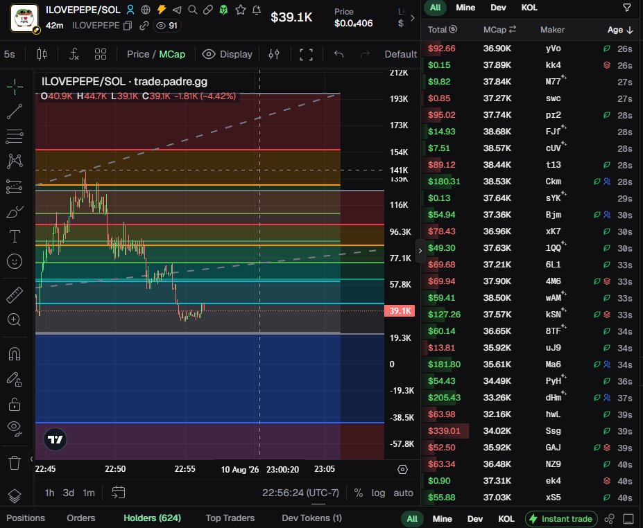643x528 pixels.
Task: Click the pill icon in token header
Action: coord(208,10)
